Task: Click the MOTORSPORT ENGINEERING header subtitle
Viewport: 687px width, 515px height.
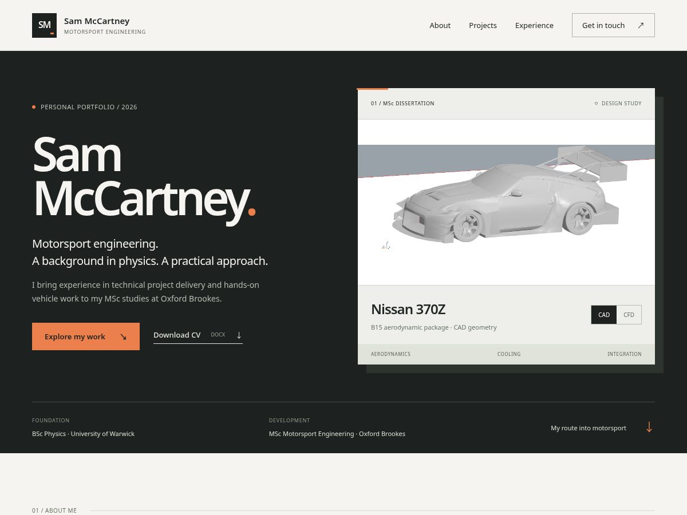Action: 105,32
